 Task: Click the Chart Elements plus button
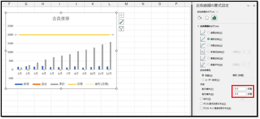click(x=121, y=15)
